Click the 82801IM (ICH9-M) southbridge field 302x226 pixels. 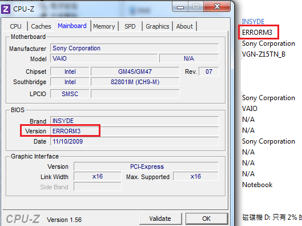135,82
